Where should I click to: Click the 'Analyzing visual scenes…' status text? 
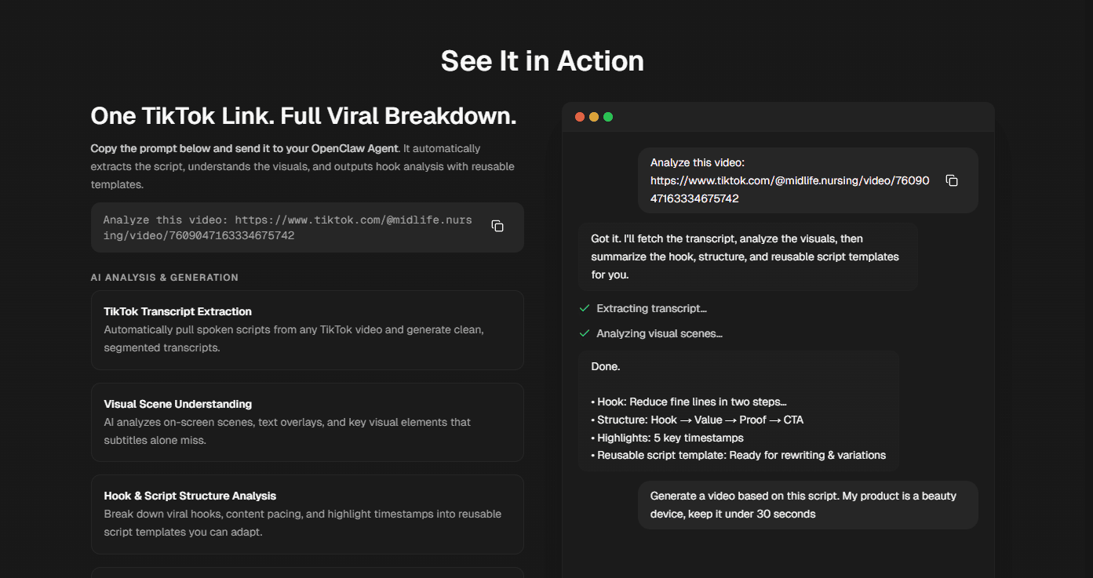[x=659, y=334]
